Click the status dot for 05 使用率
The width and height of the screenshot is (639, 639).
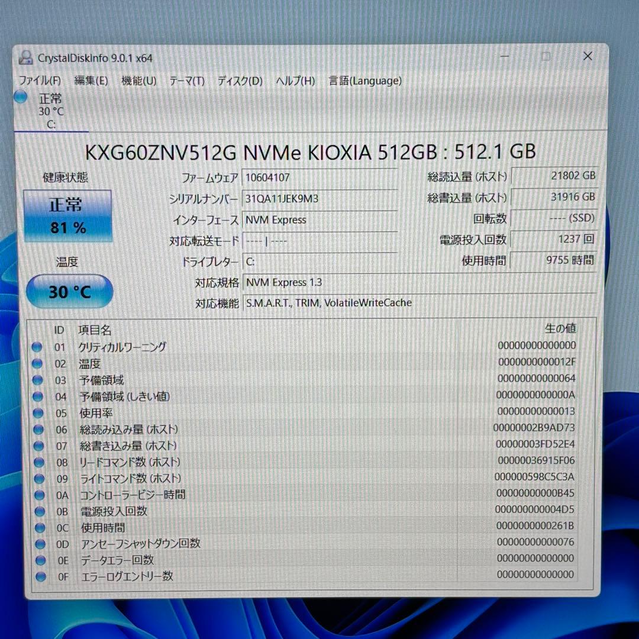click(x=38, y=413)
